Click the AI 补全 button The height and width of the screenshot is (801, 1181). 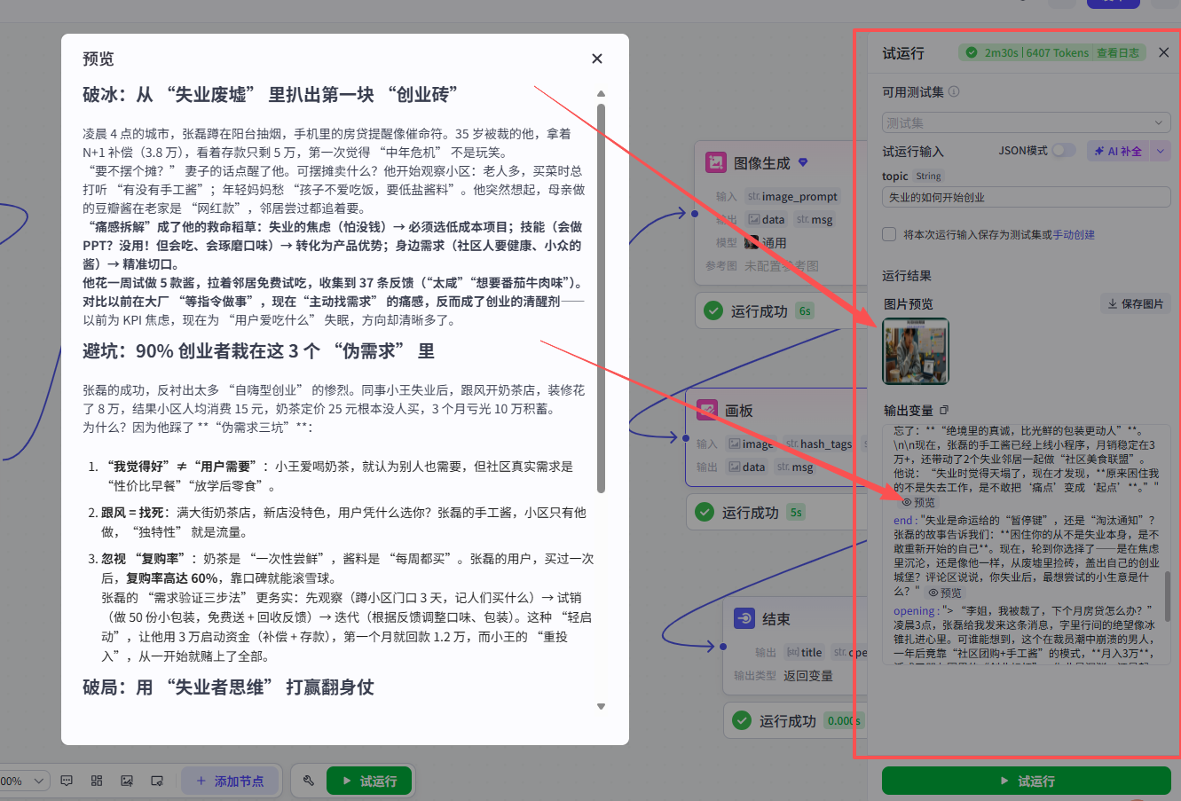click(x=1118, y=152)
